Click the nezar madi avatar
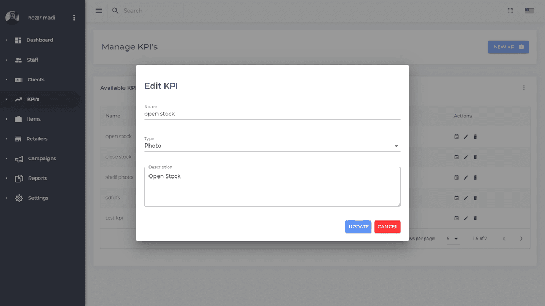The height and width of the screenshot is (306, 545). [x=12, y=18]
